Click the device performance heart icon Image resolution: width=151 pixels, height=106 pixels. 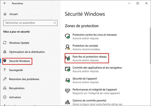[67, 91]
